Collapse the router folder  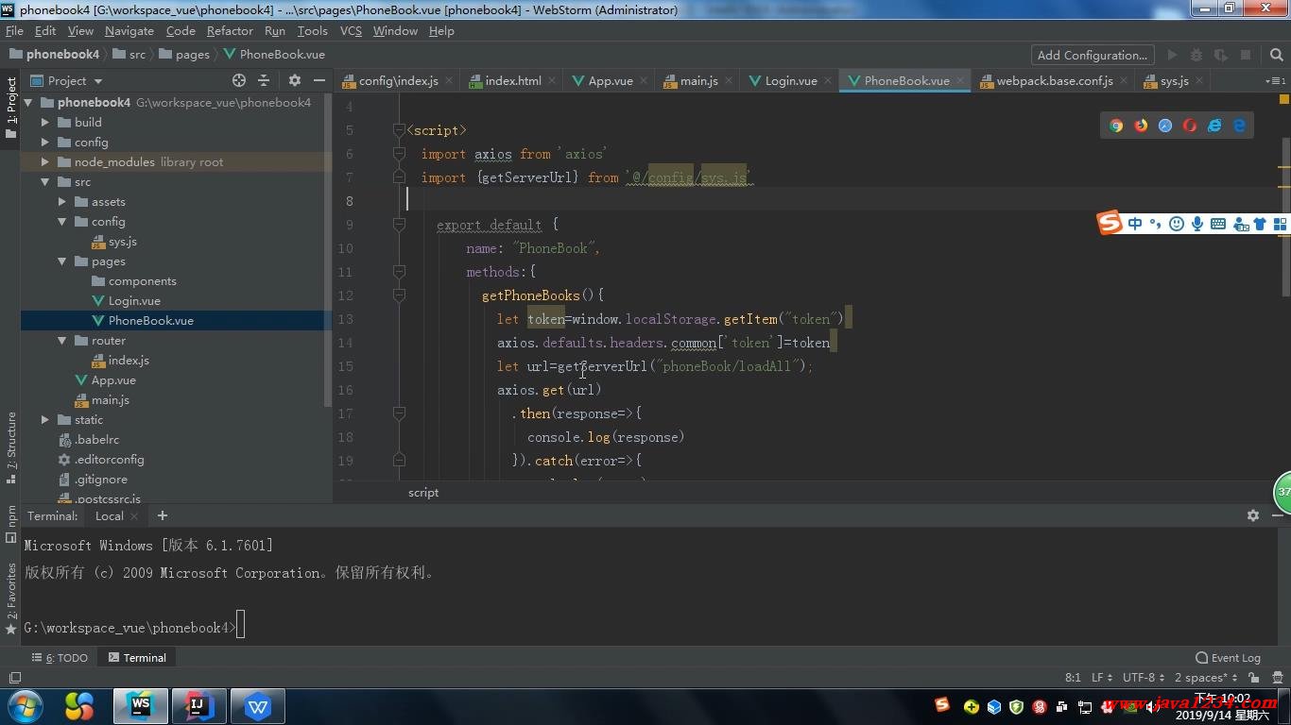click(x=62, y=340)
